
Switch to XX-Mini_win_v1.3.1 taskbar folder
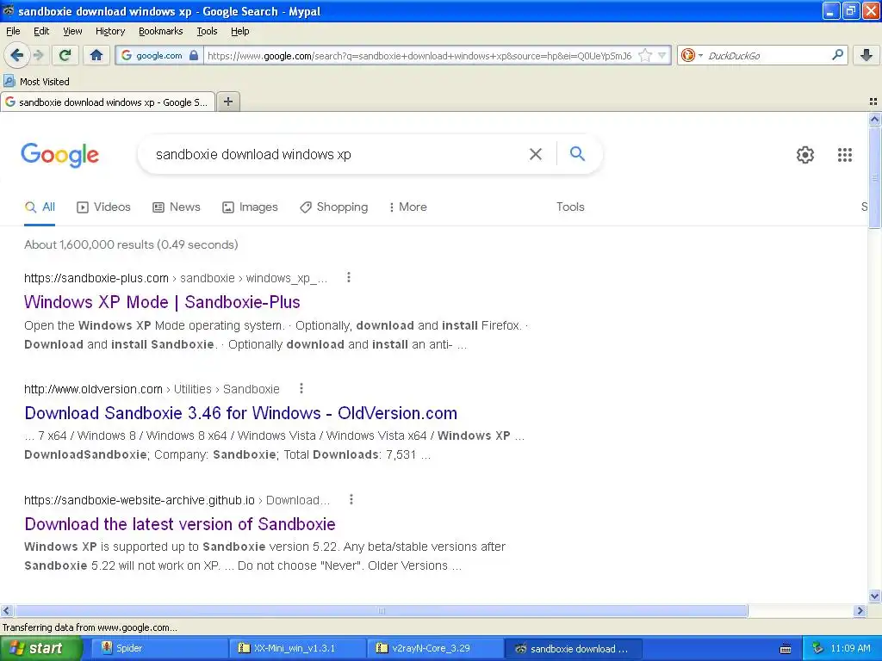pyautogui.click(x=296, y=648)
